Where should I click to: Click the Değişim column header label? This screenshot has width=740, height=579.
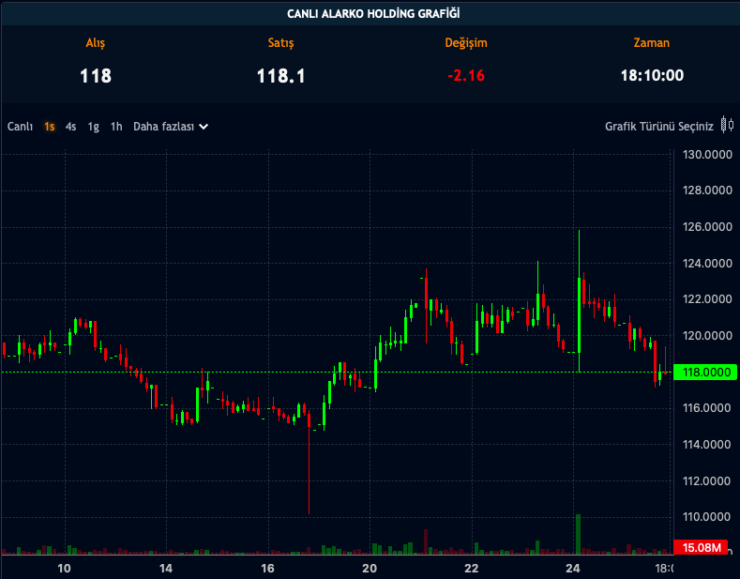pyautogui.click(x=466, y=43)
